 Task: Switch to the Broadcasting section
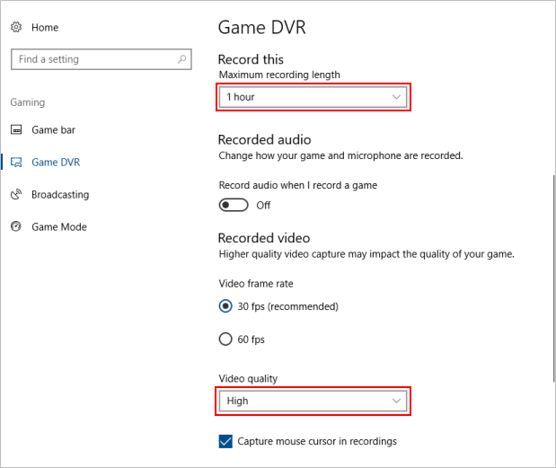(59, 195)
